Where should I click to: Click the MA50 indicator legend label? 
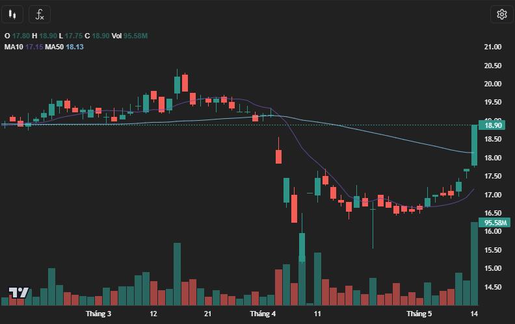[x=54, y=47]
